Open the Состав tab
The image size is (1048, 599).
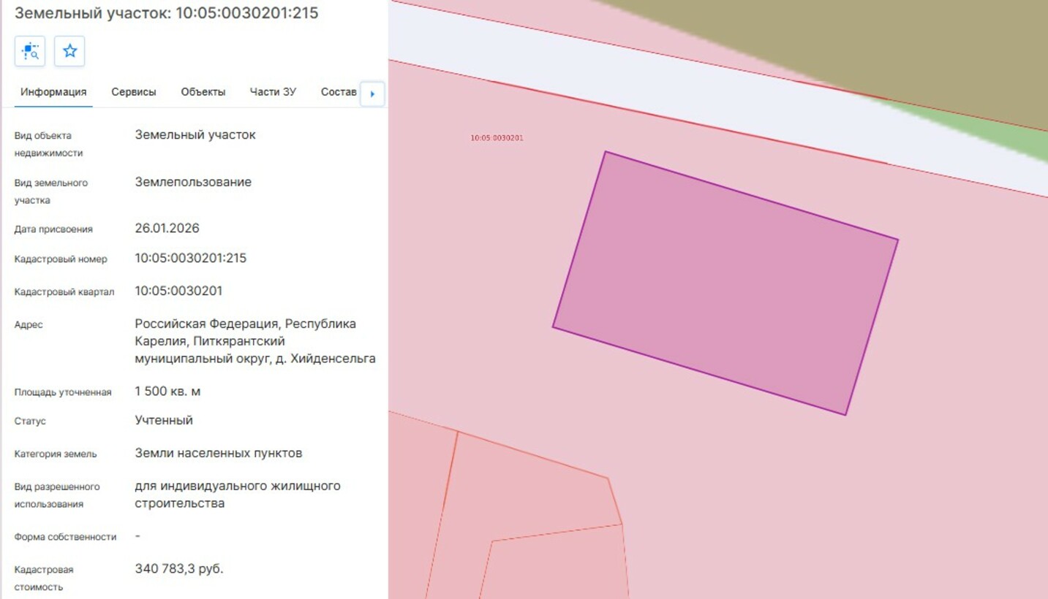pyautogui.click(x=338, y=92)
